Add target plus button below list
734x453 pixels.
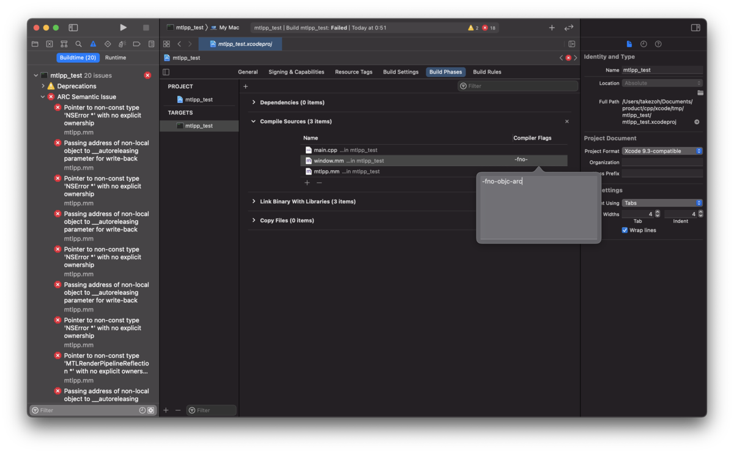[x=166, y=410]
